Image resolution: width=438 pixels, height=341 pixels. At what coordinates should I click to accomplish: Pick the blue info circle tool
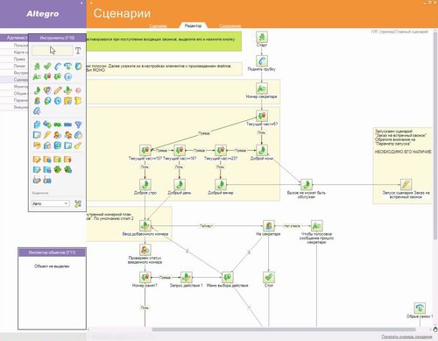click(x=68, y=77)
